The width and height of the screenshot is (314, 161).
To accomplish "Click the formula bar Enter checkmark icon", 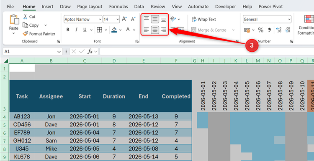I will tap(82, 51).
